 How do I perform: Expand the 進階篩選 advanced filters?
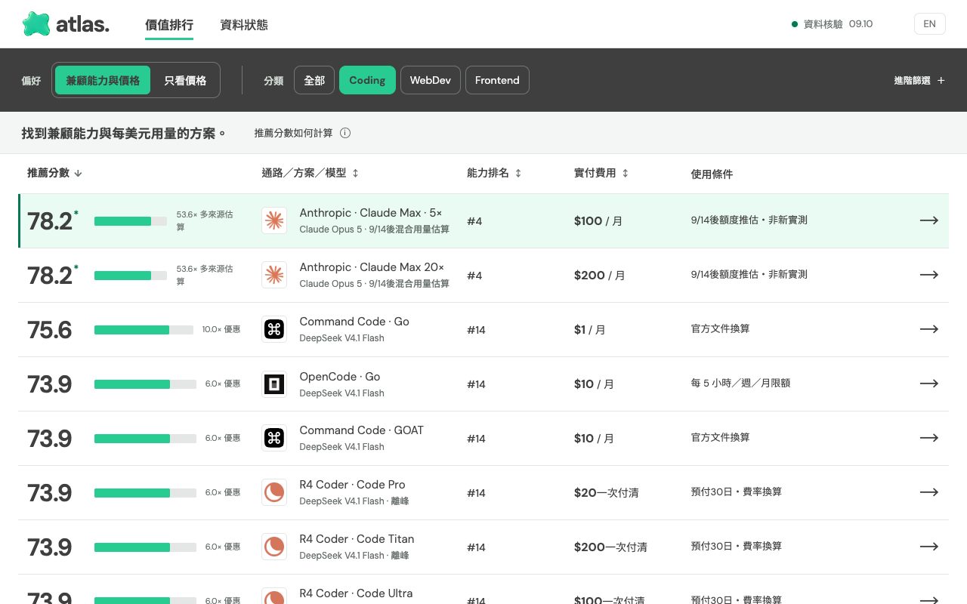919,80
